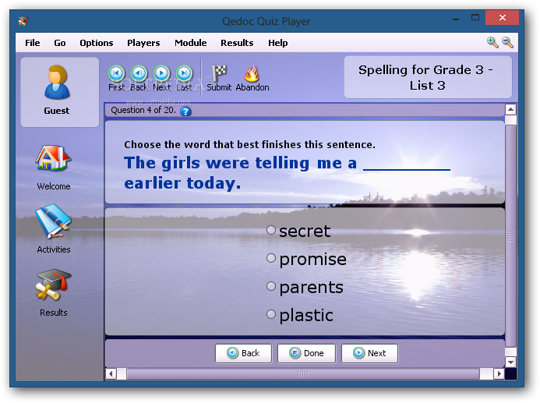Viewport: 540px width, 403px height.
Task: Click the Done button
Action: pyautogui.click(x=306, y=353)
